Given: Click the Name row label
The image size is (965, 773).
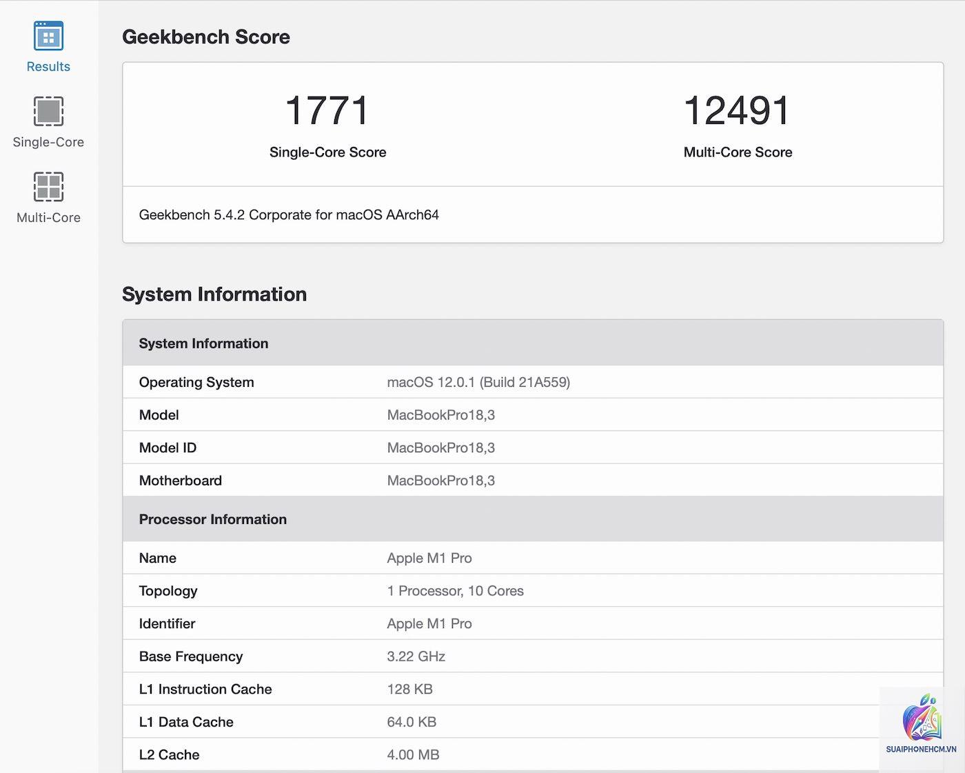Looking at the screenshot, I should point(158,559).
